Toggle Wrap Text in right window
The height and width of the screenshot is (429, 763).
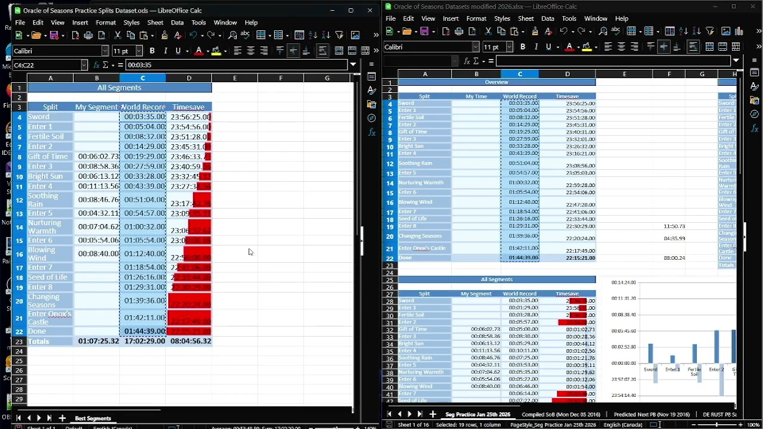693,47
